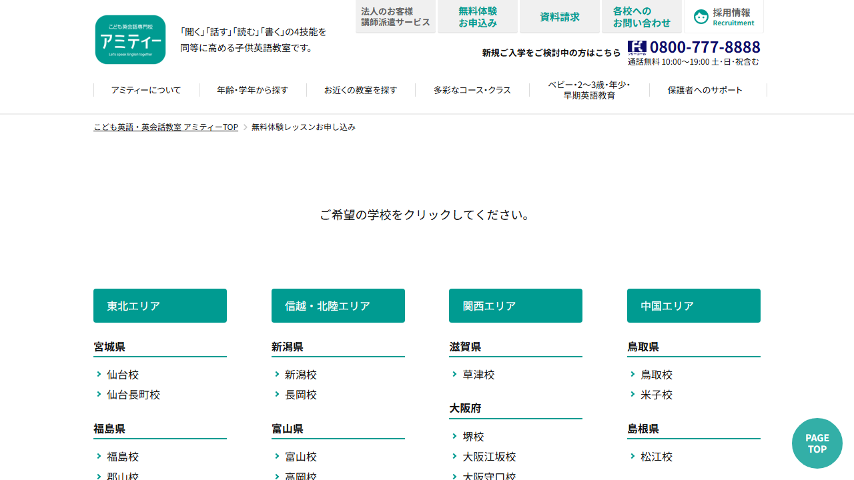Choose 新潟校
Screen dimensions: 854x480
click(x=301, y=375)
